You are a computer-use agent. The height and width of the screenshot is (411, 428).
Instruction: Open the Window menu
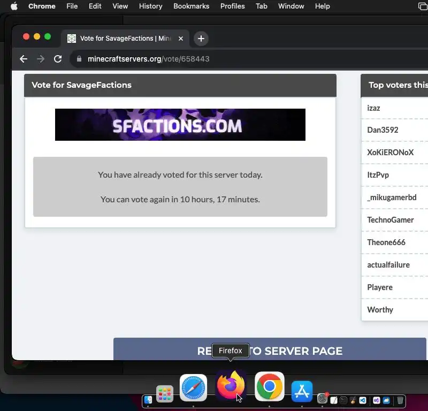pyautogui.click(x=291, y=6)
